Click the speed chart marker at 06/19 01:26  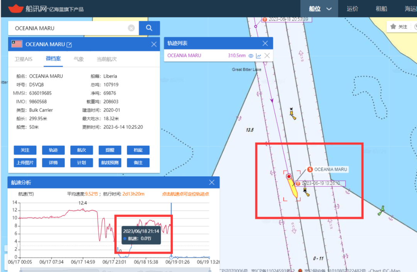(x=171, y=257)
